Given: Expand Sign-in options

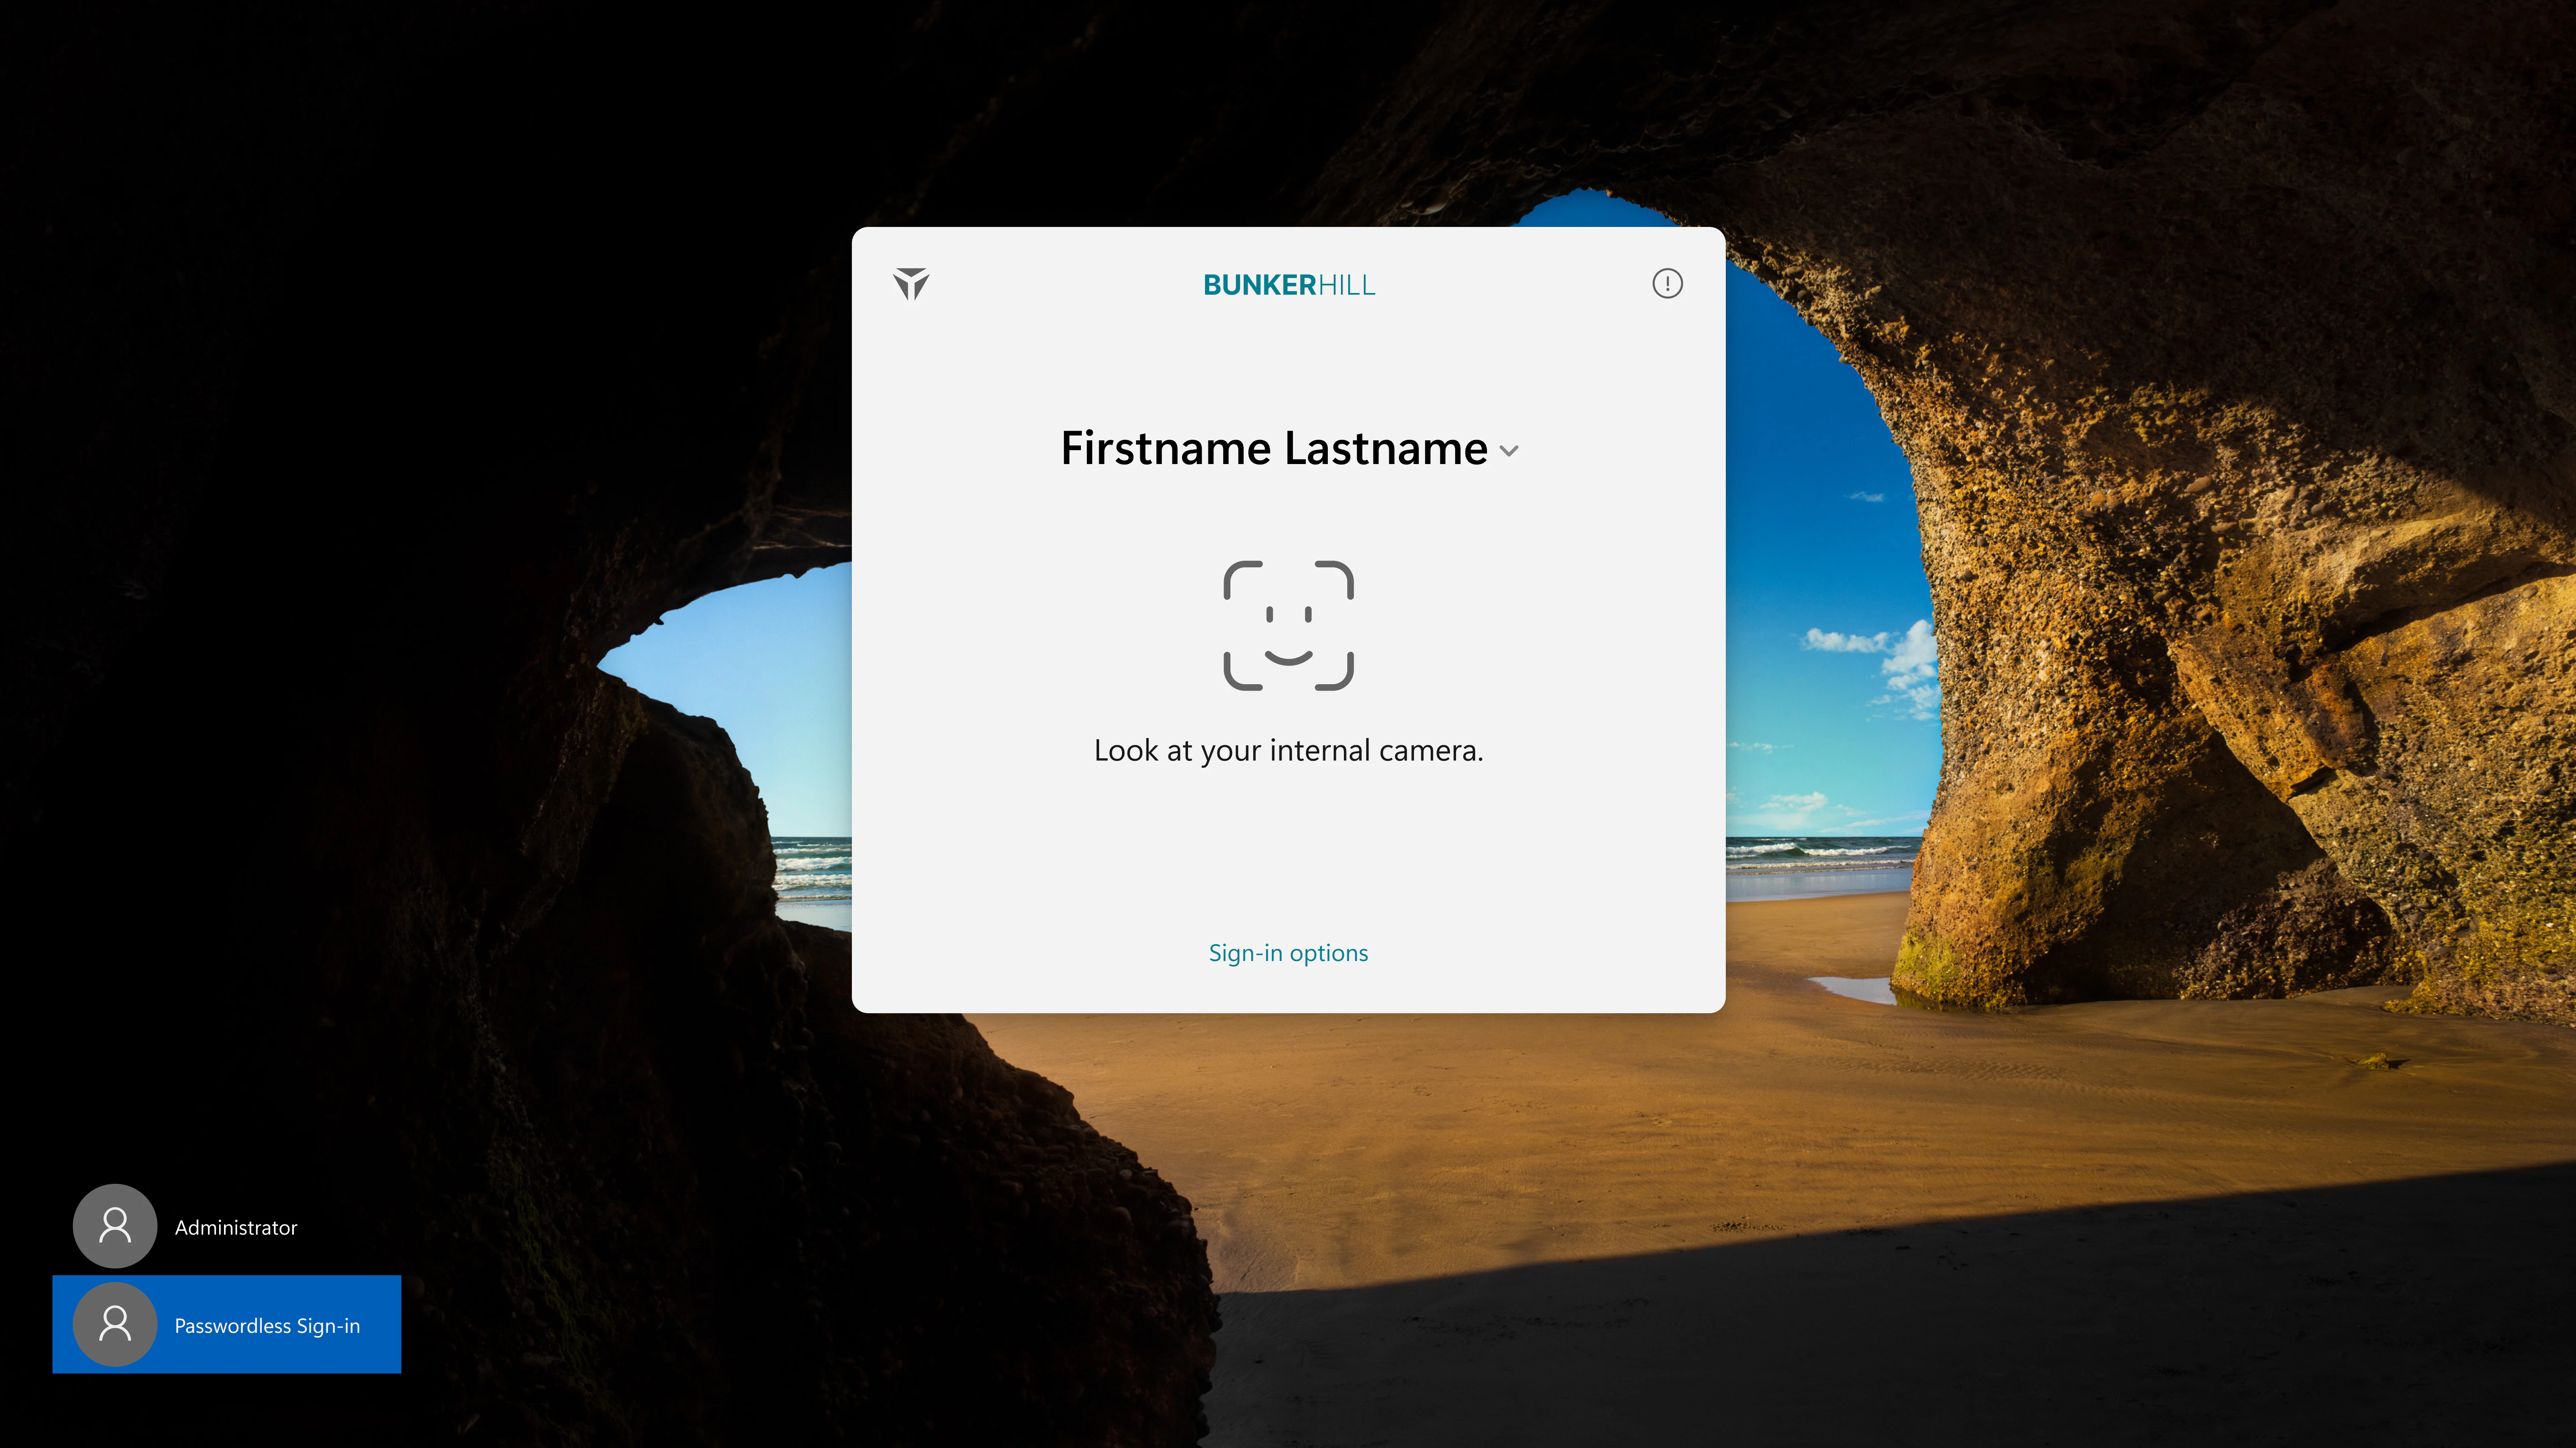Looking at the screenshot, I should tap(1288, 953).
